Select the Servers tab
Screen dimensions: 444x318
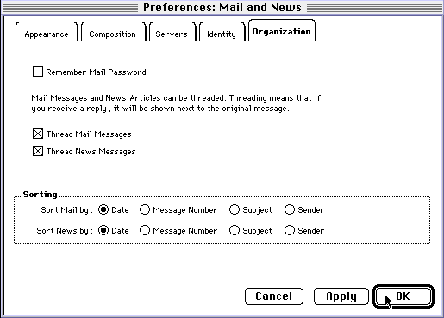pyautogui.click(x=172, y=32)
